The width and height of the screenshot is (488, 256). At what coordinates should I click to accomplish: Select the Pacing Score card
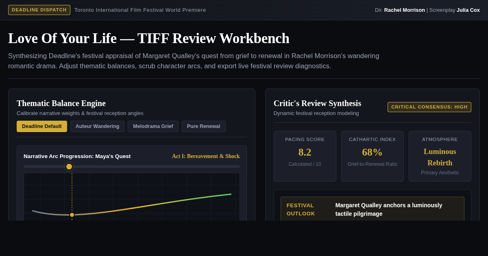305,156
